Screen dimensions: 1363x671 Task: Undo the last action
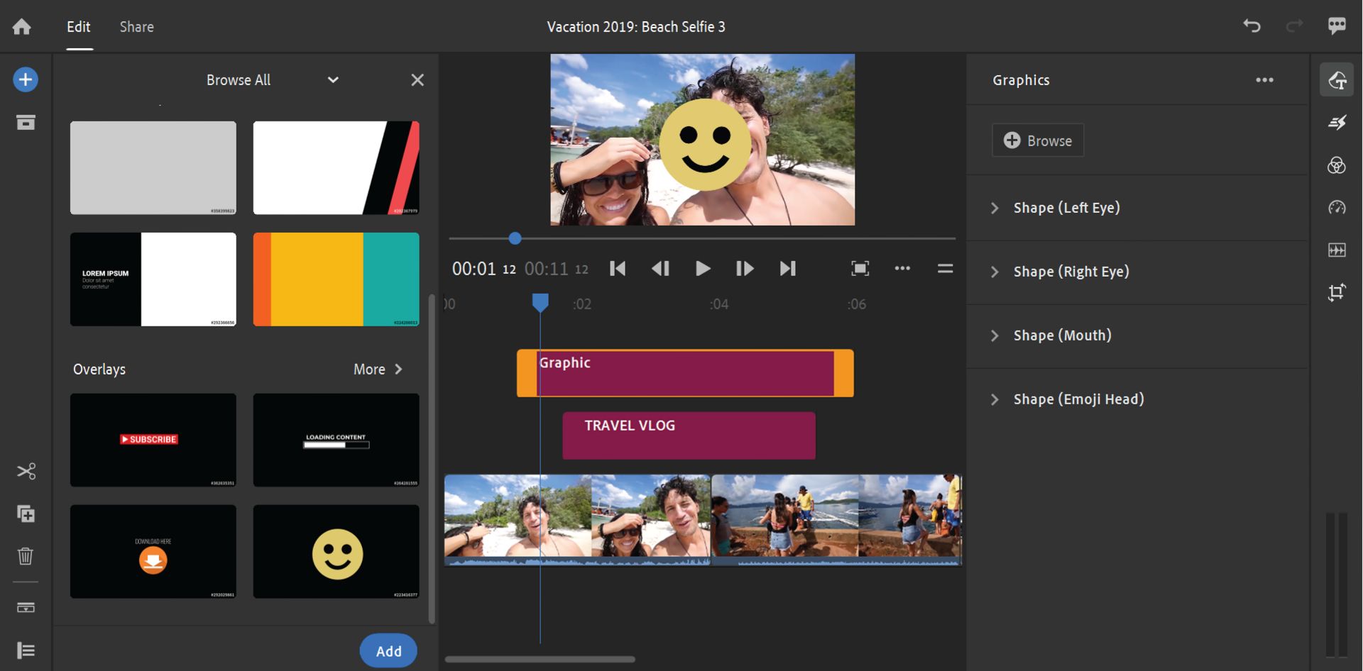(1252, 26)
